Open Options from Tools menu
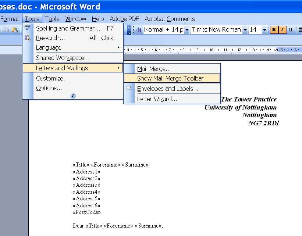This screenshot has height=236, width=302. (x=72, y=88)
